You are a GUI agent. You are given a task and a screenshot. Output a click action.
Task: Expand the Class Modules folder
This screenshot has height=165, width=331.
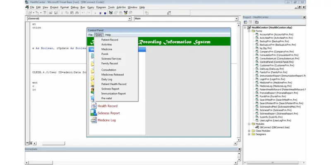(249, 131)
